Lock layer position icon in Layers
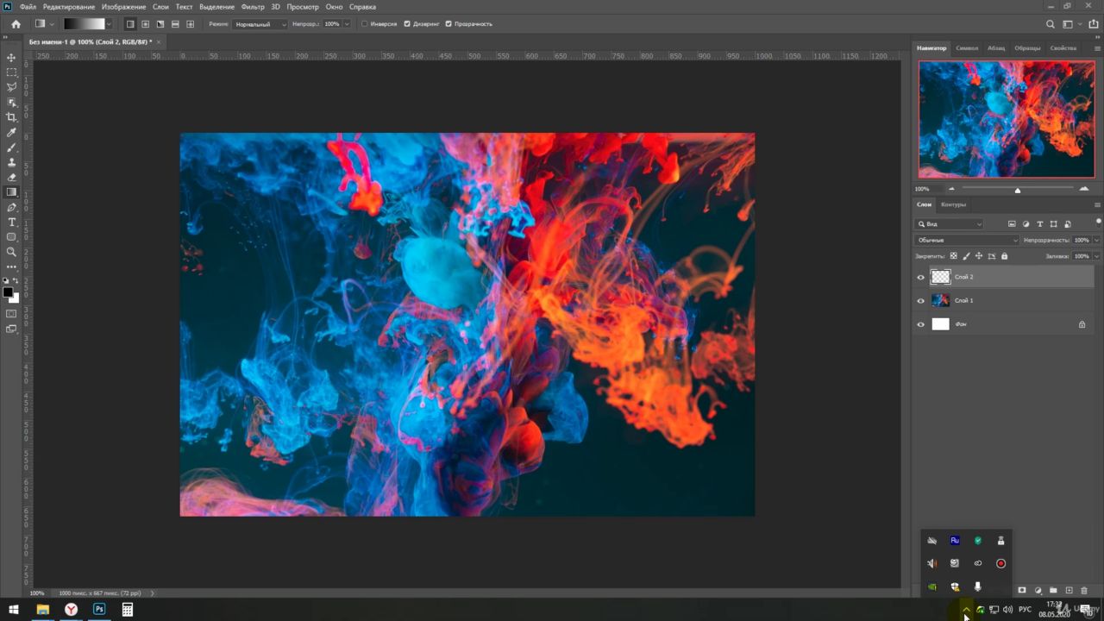The height and width of the screenshot is (621, 1104). [979, 256]
